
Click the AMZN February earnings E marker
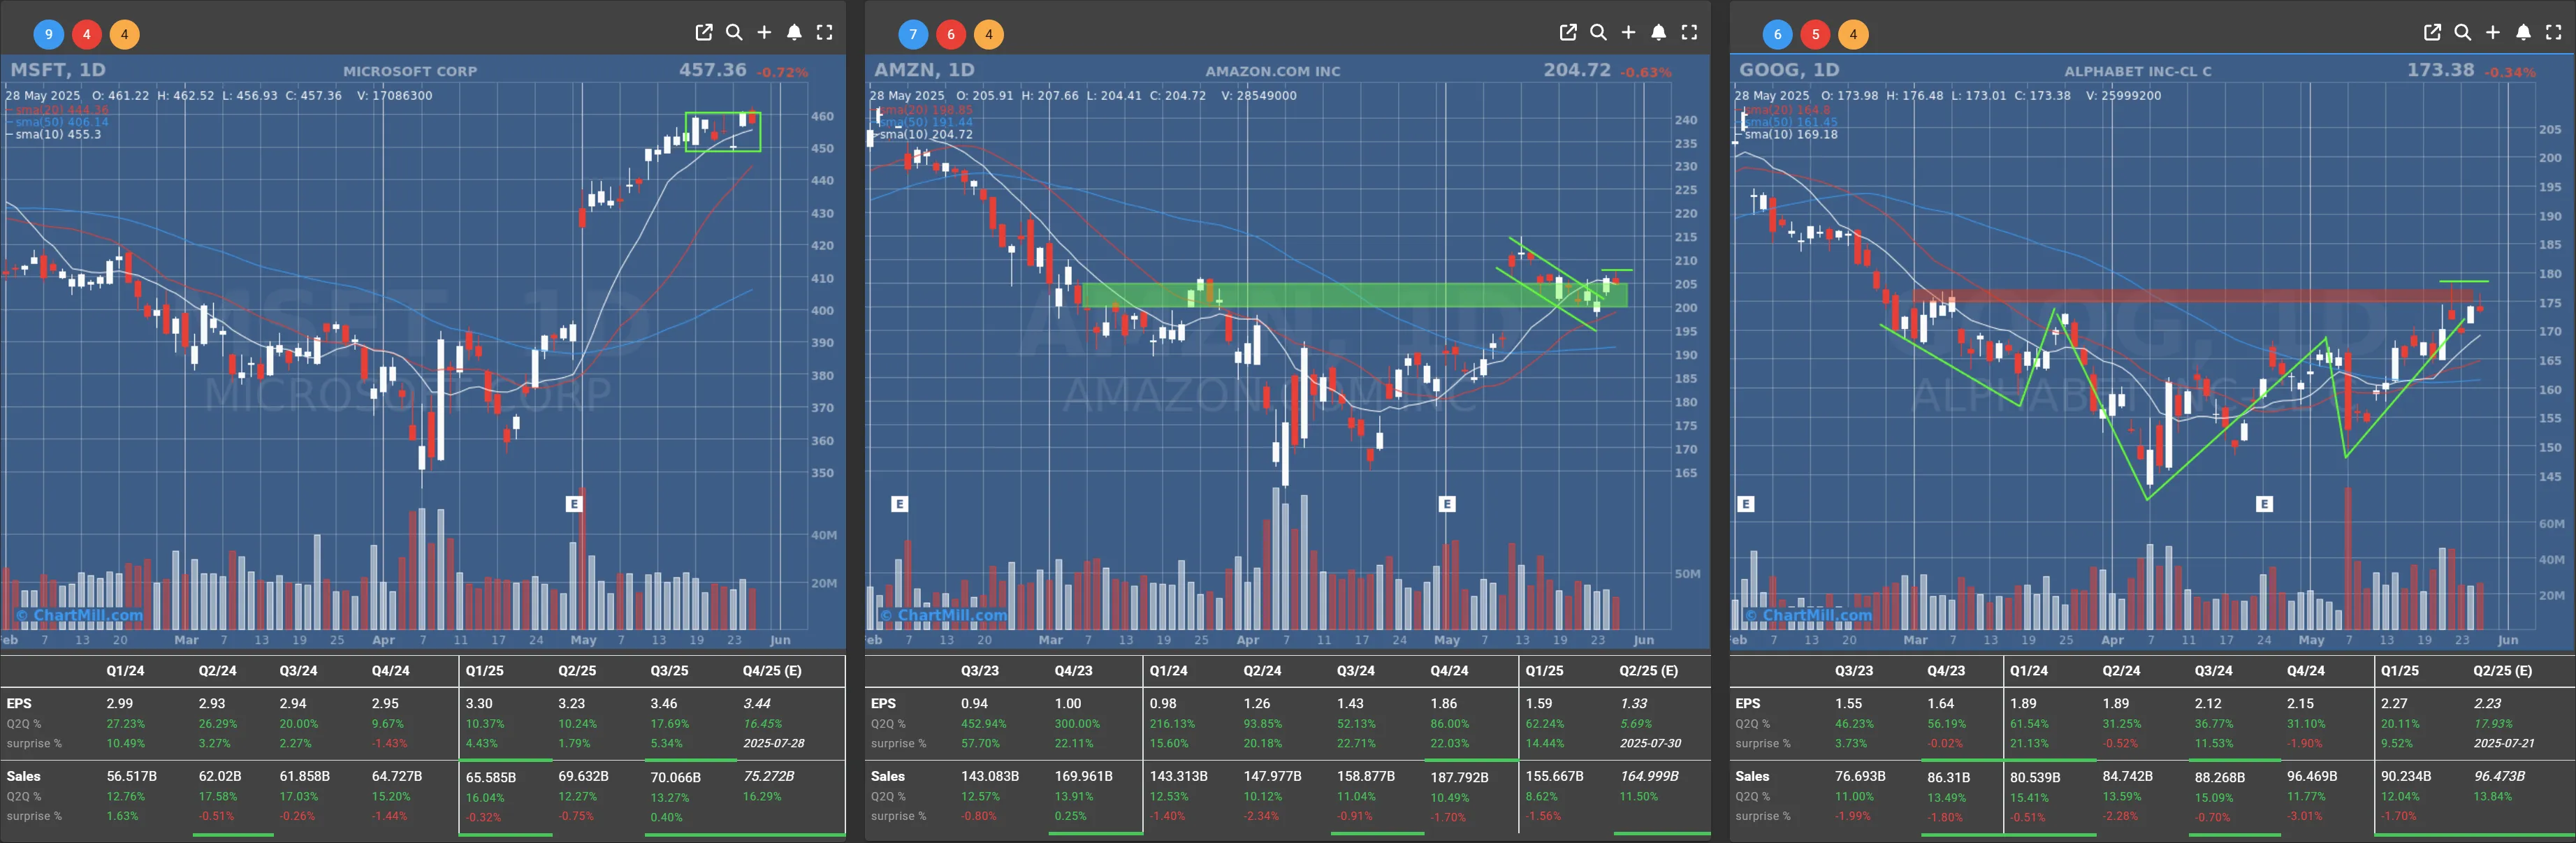pos(899,504)
